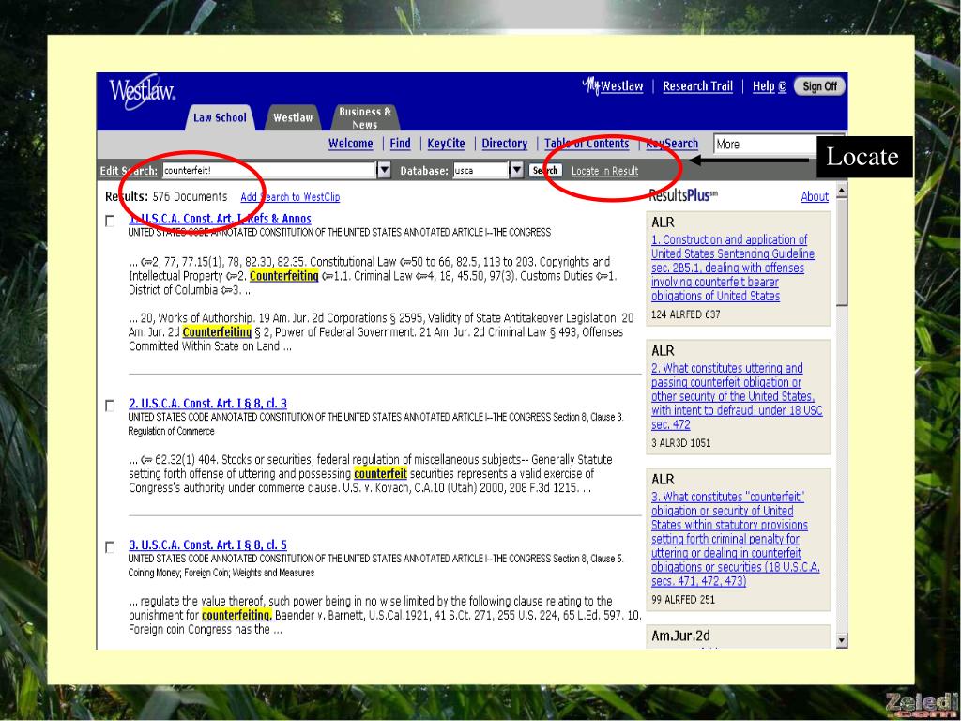
Task: Click highlighted counterfeit term in result 2
Action: (381, 473)
